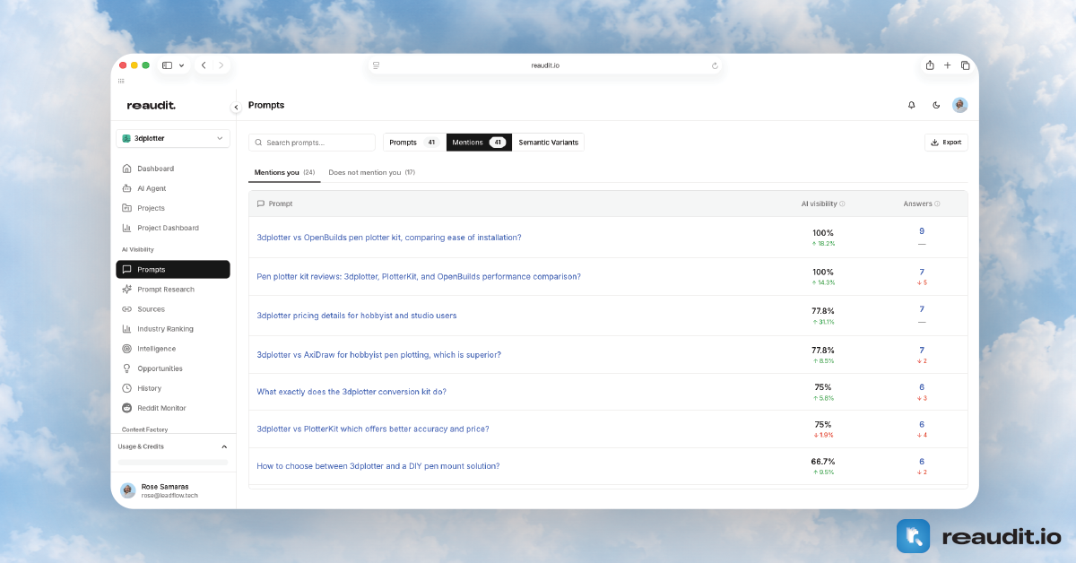Viewport: 1076px width, 563px height.
Task: Click the browser back arrow
Action: tap(204, 65)
